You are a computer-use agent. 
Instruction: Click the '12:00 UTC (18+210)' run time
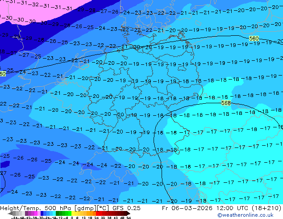[249, 208]
